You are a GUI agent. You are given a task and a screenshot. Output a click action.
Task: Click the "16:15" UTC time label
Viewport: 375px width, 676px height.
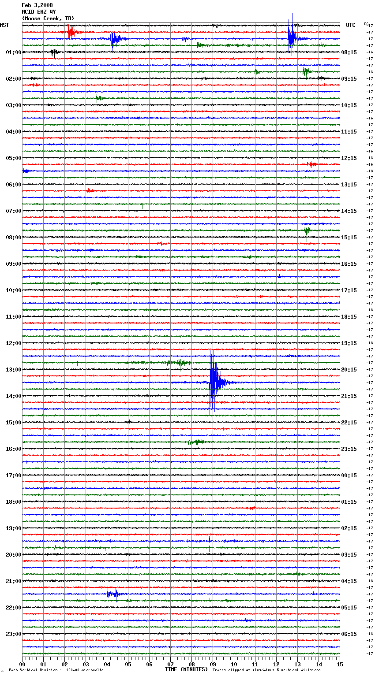point(349,264)
